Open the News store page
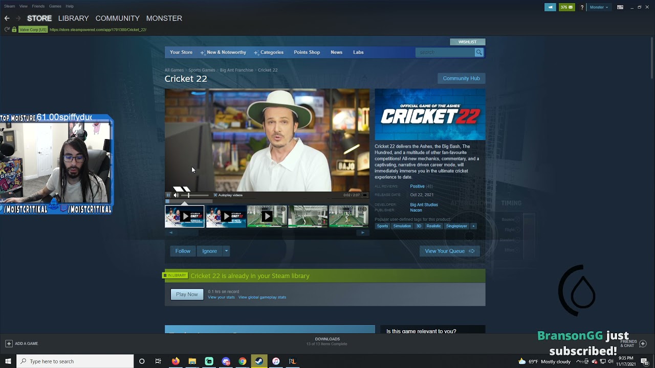The height and width of the screenshot is (368, 655). 336,52
